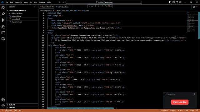Close the home.html tab
The height and width of the screenshot is (112, 200).
point(52,7)
